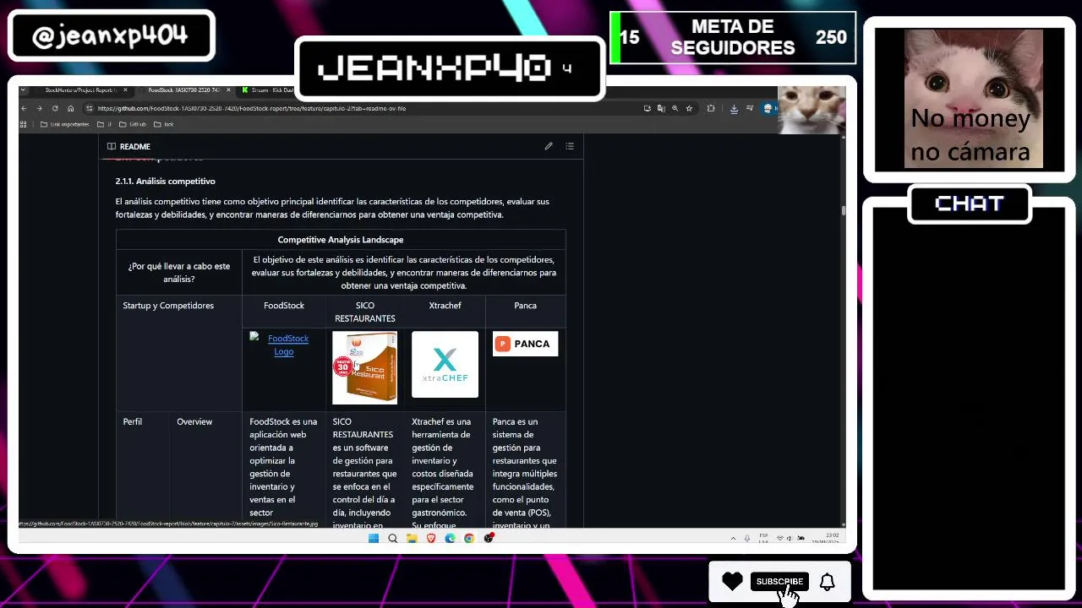The height and width of the screenshot is (608, 1082).
Task: Open the Link importantes bookmark folder
Action: point(64,124)
